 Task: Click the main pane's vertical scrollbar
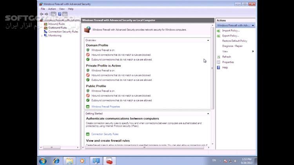(x=212, y=78)
